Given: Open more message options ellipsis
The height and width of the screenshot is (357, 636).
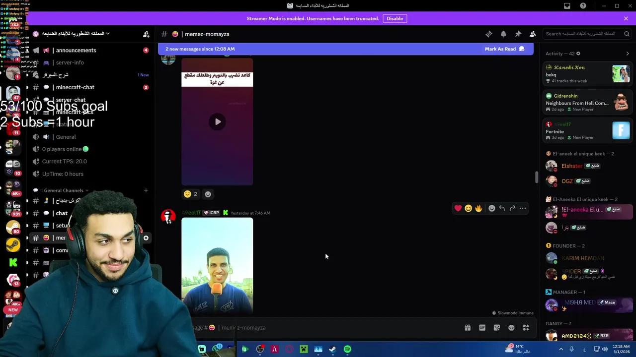Looking at the screenshot, I should [523, 208].
